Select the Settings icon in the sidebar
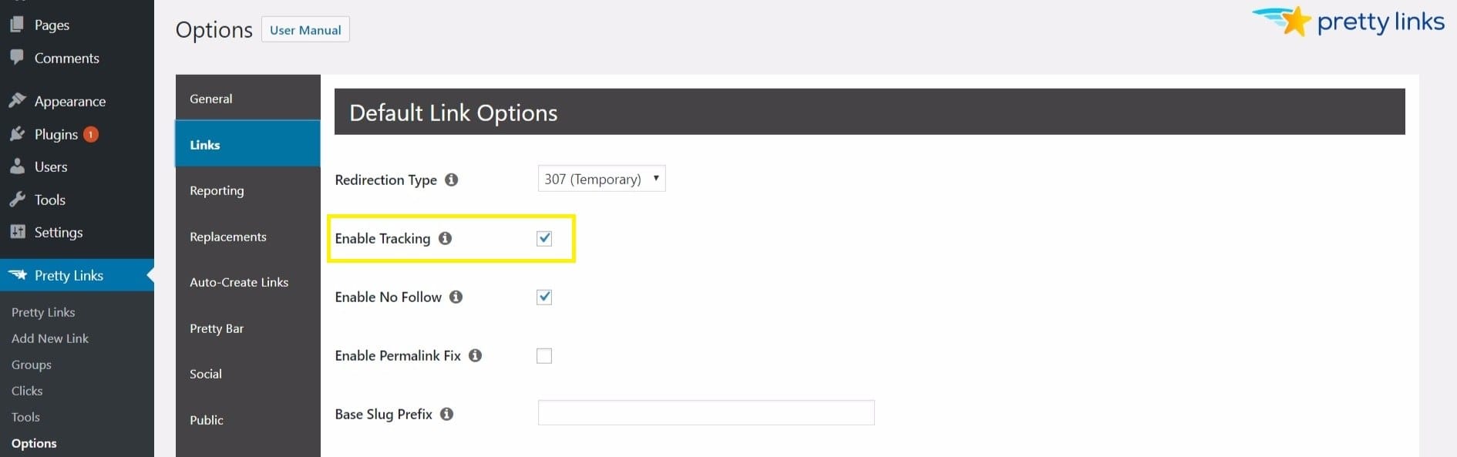Image resolution: width=1457 pixels, height=457 pixels. 17,232
